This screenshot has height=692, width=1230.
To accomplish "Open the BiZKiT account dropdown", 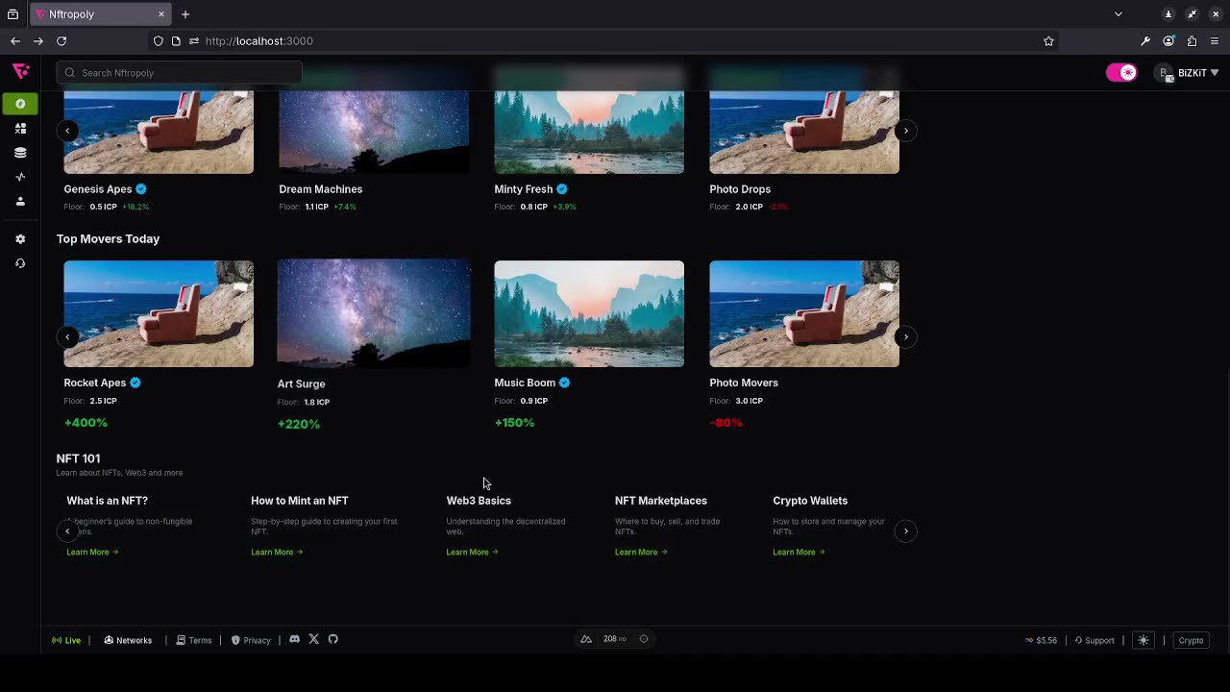I will click(x=1188, y=73).
